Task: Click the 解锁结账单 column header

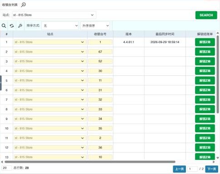Action: [205, 34]
